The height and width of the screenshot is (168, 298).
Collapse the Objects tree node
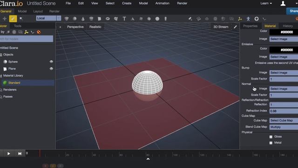pos(1,55)
